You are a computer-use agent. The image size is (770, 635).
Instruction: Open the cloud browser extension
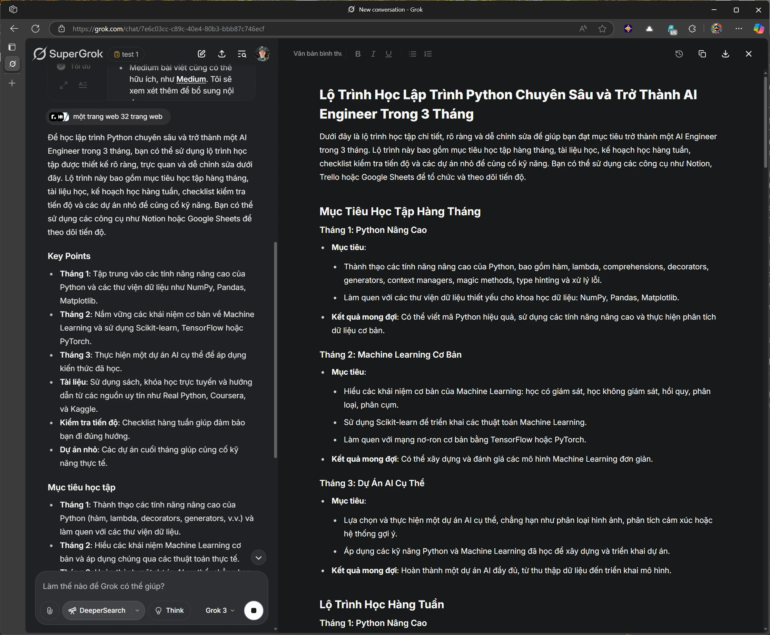[x=649, y=29]
